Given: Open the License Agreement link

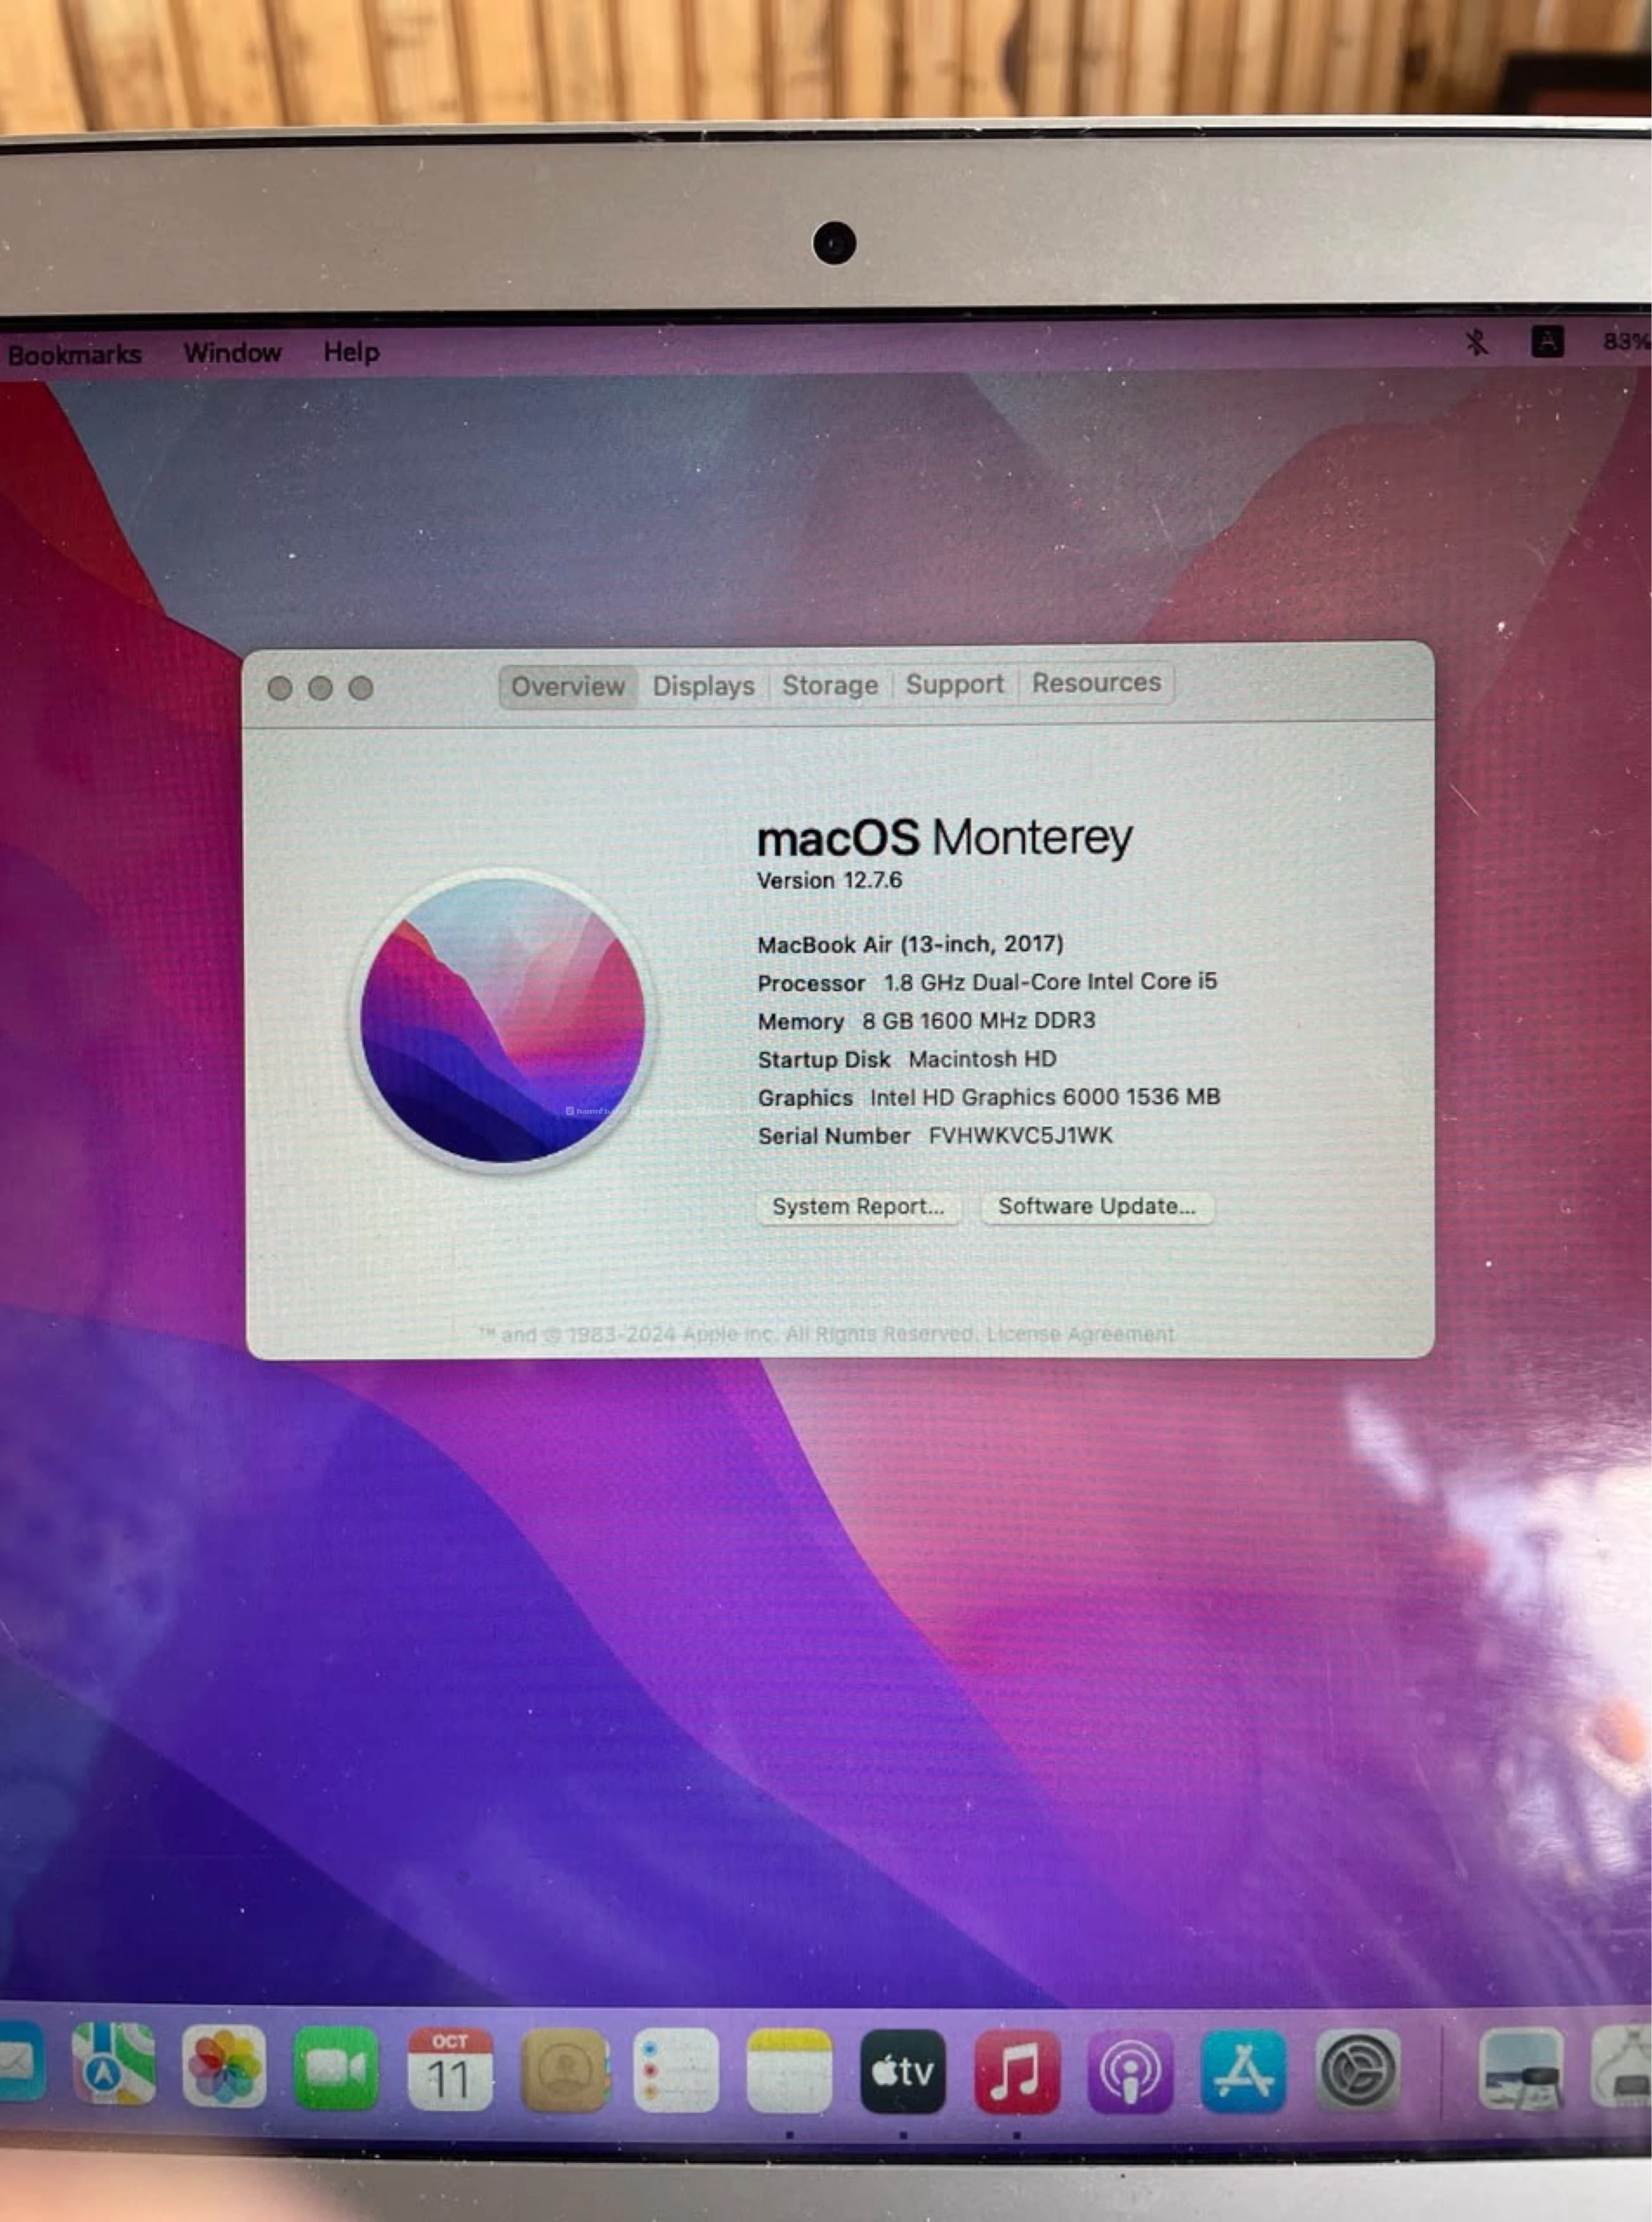Looking at the screenshot, I should (x=1080, y=1334).
